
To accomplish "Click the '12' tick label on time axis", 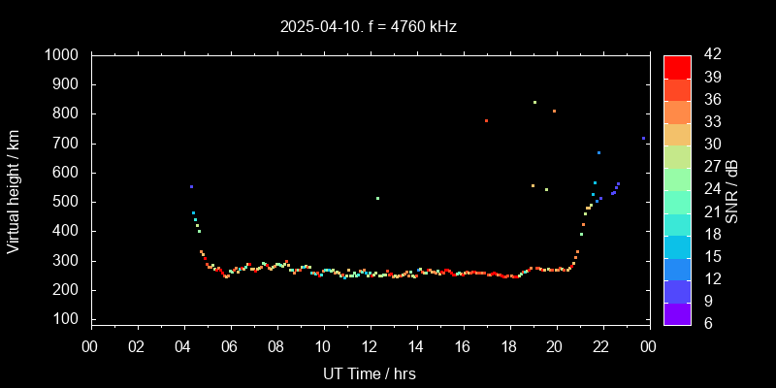I will 369,346.
